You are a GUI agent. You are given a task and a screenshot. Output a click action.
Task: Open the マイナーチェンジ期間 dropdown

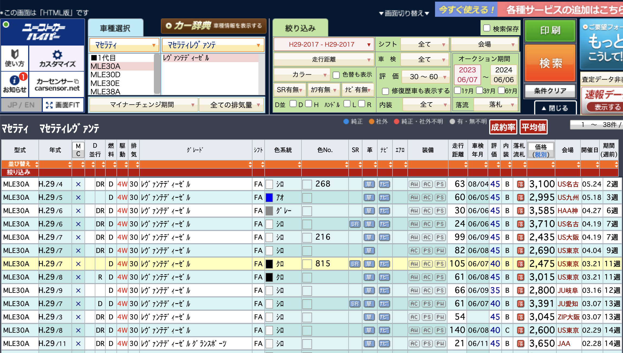click(143, 105)
